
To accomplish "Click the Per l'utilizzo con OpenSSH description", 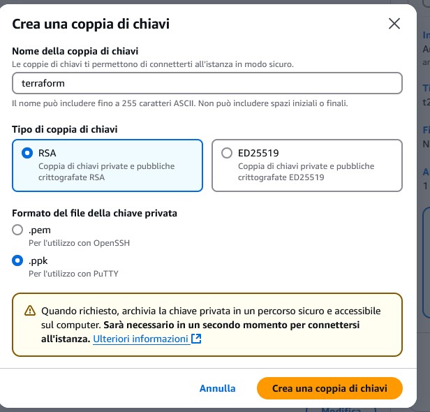I will click(80, 243).
